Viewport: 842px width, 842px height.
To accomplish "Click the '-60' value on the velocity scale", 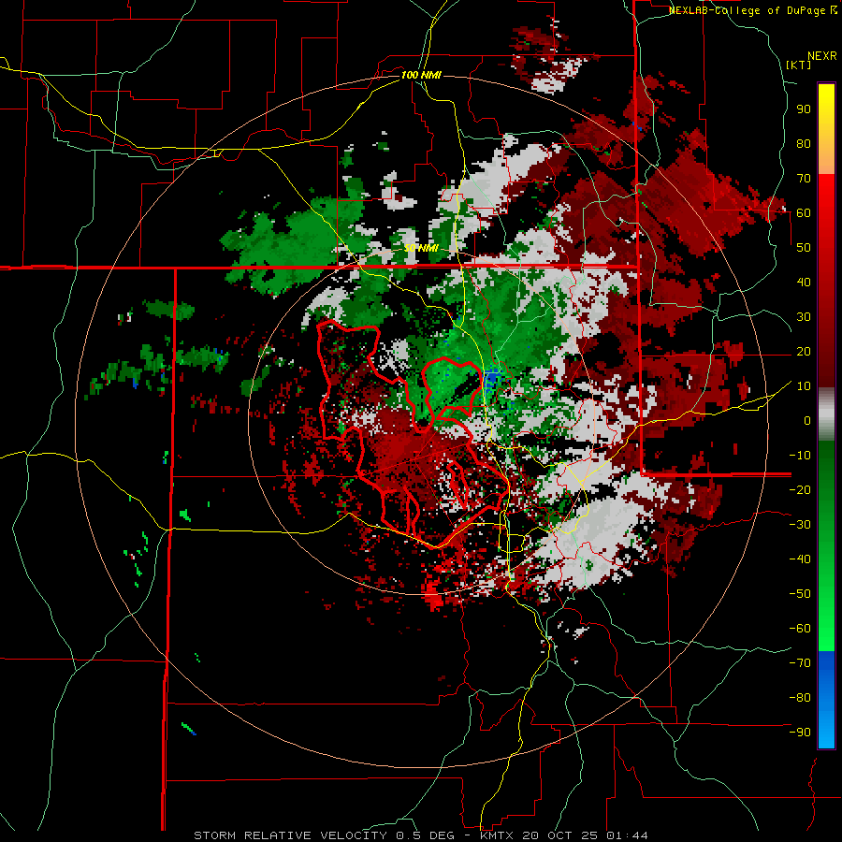I will pos(800,629).
